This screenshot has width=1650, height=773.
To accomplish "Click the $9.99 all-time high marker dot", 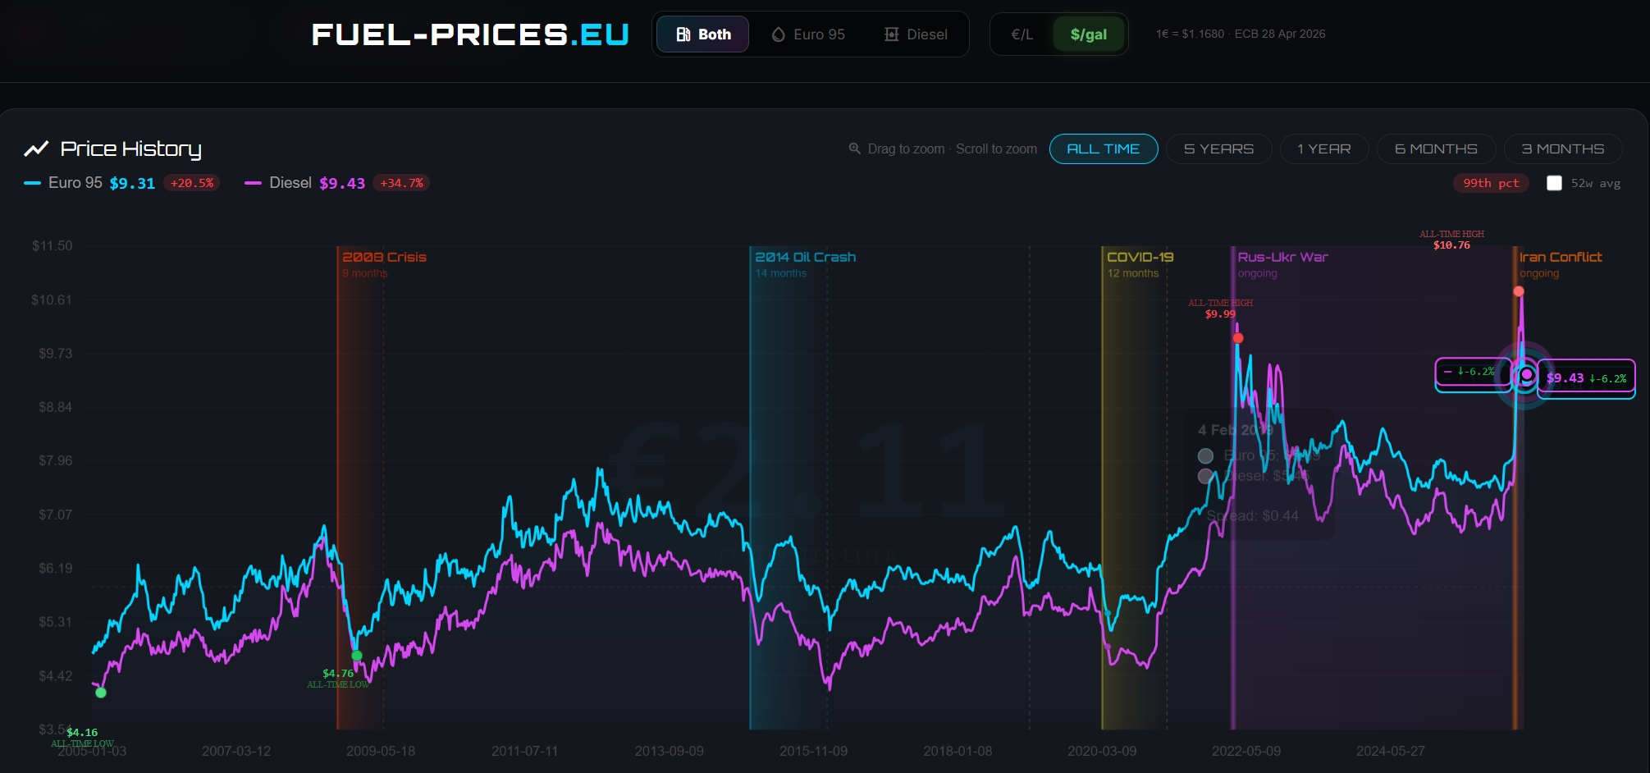I will [1238, 338].
